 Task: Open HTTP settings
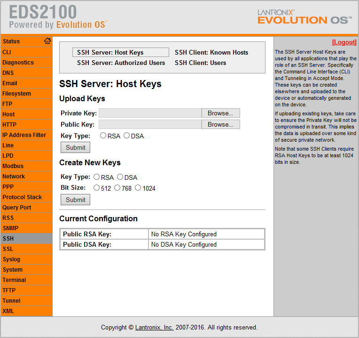coord(27,125)
